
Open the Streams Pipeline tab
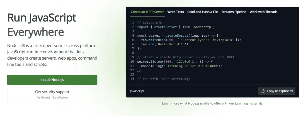(x=234, y=12)
